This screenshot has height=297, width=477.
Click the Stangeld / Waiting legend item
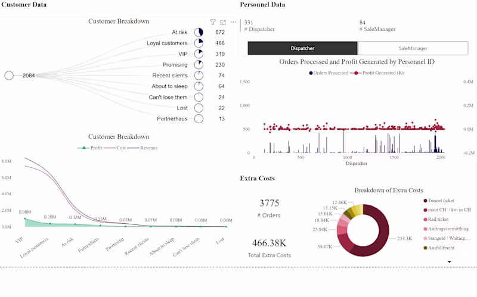tap(447, 239)
